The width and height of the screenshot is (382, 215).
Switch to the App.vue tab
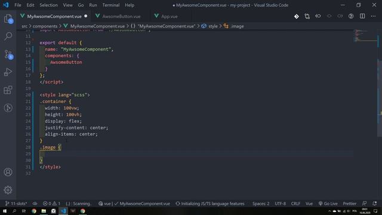tap(170, 16)
